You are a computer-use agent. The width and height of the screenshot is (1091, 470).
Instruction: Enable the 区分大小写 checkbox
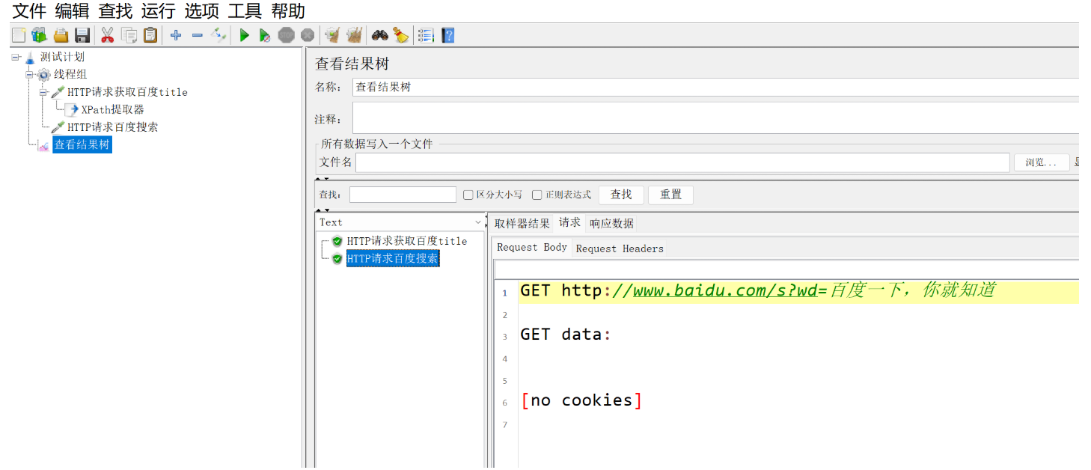pyautogui.click(x=468, y=195)
